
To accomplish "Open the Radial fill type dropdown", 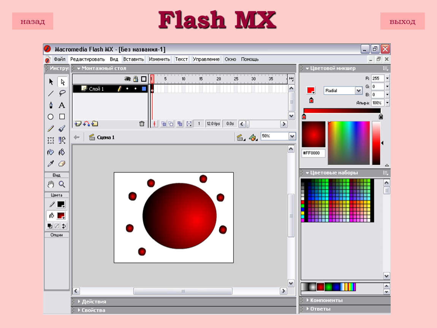I will (x=358, y=90).
